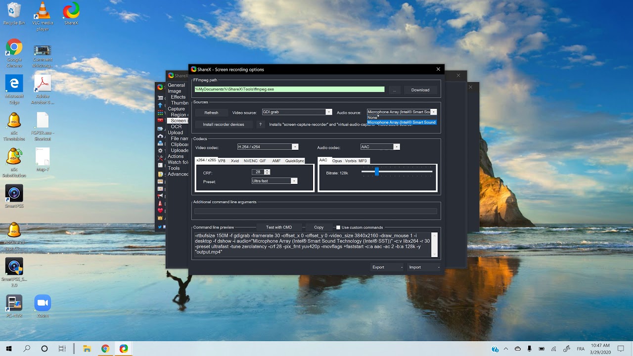Choose Microphone Array in the audio source list
The height and width of the screenshot is (356, 633).
click(x=402, y=122)
